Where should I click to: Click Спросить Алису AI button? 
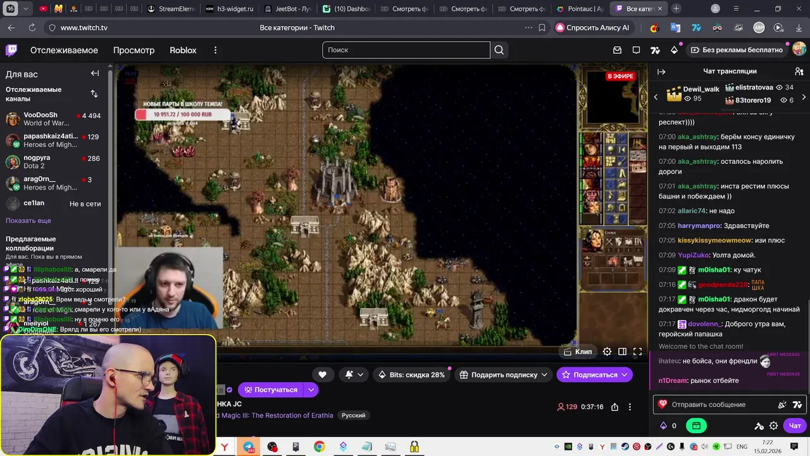pyautogui.click(x=592, y=28)
